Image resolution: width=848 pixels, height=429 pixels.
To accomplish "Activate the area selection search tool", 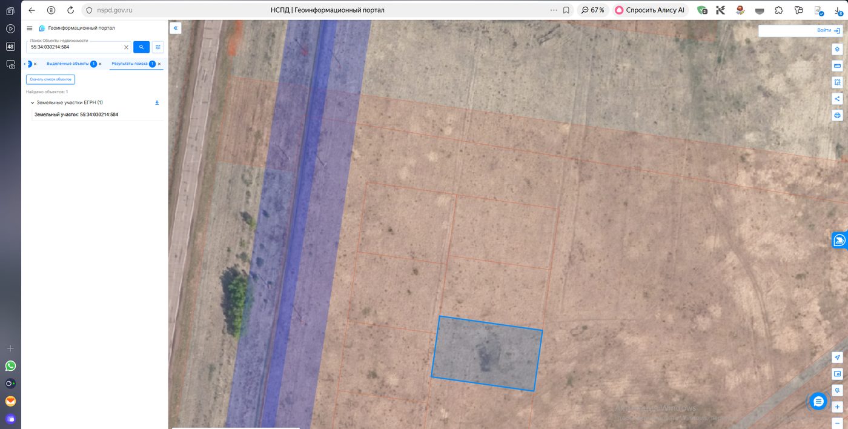I will (x=837, y=82).
